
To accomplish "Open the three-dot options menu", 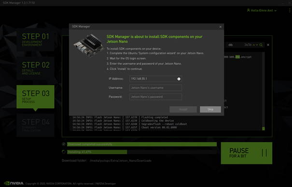I will click(290, 11).
